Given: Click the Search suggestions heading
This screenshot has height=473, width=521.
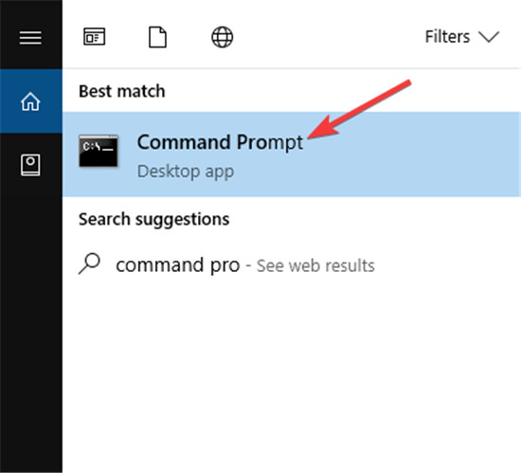Looking at the screenshot, I should 153,220.
